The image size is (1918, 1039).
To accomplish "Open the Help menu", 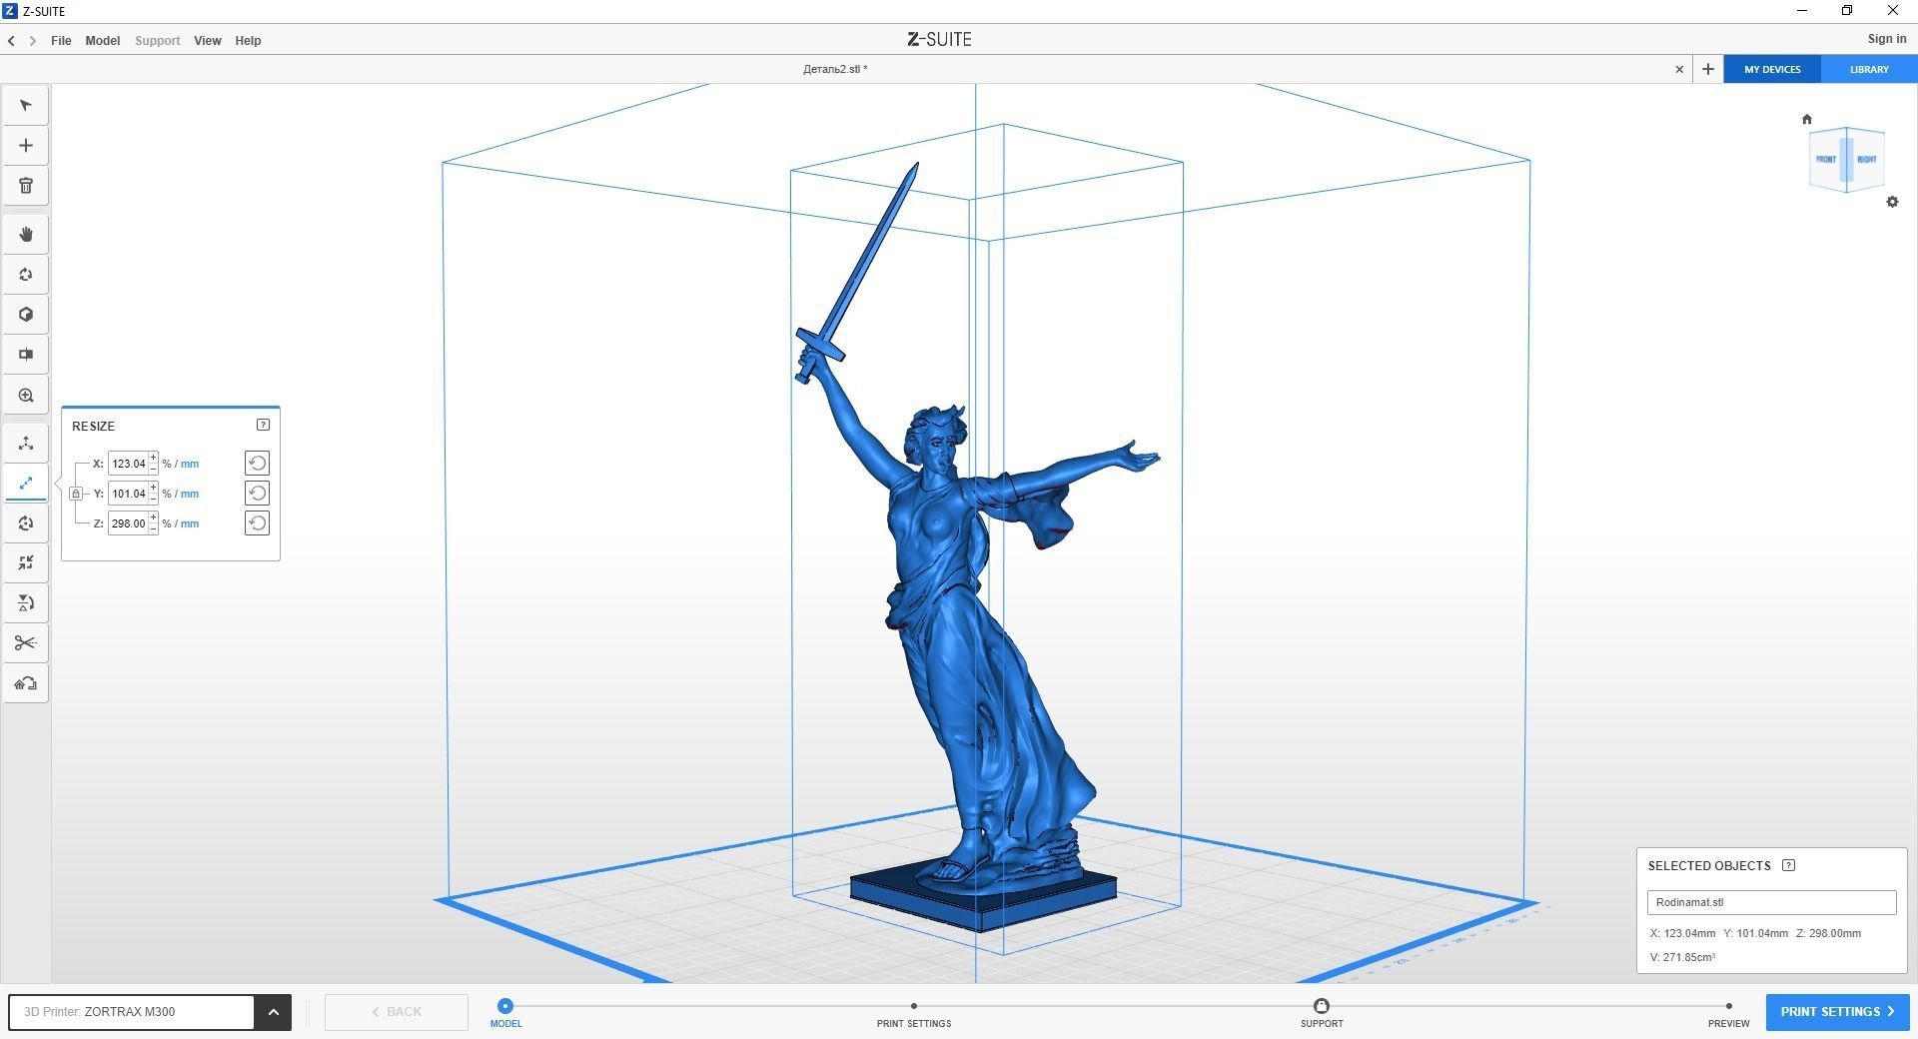I will click(248, 41).
